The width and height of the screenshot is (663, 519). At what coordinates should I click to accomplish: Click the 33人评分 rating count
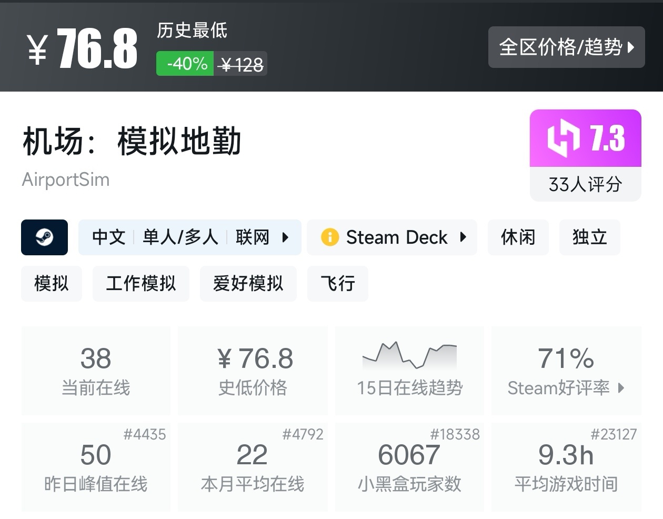[585, 184]
